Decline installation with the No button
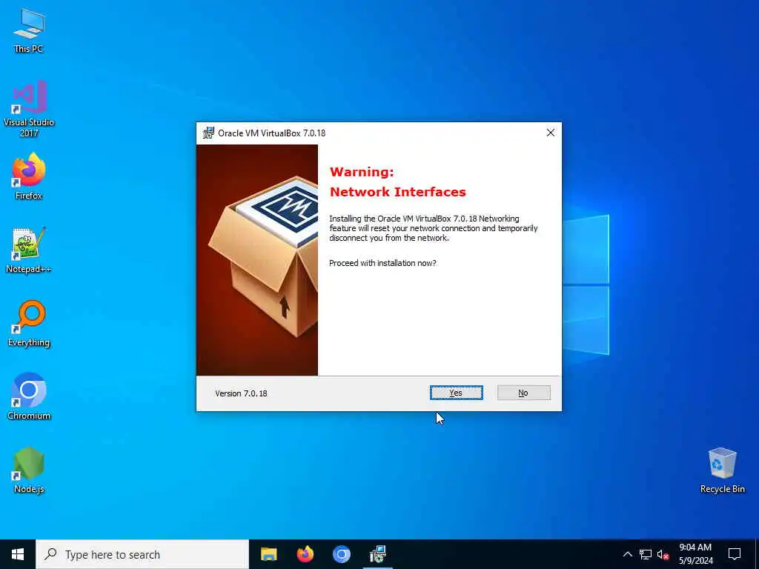The height and width of the screenshot is (569, 759). pos(523,393)
